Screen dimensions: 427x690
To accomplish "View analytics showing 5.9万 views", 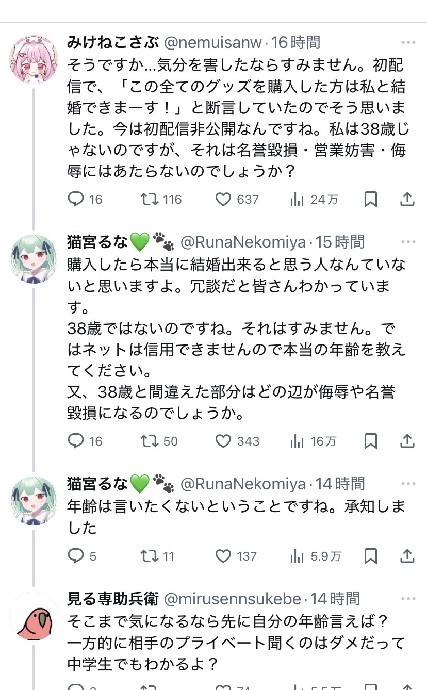I will tap(297, 556).
